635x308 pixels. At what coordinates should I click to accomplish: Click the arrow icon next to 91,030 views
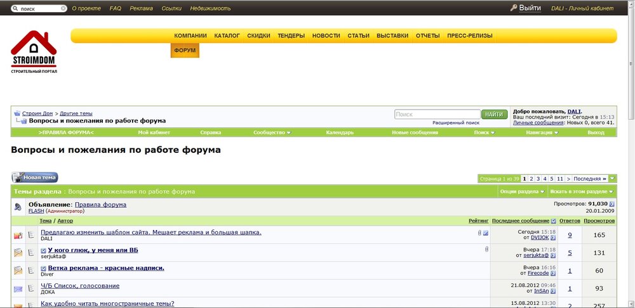[x=612, y=204]
